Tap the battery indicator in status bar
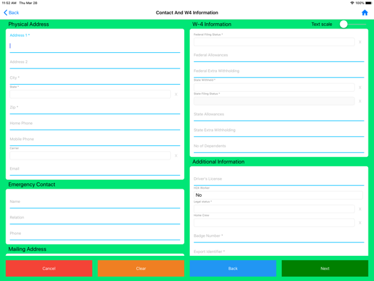Image resolution: width=374 pixels, height=281 pixels. 369,3
